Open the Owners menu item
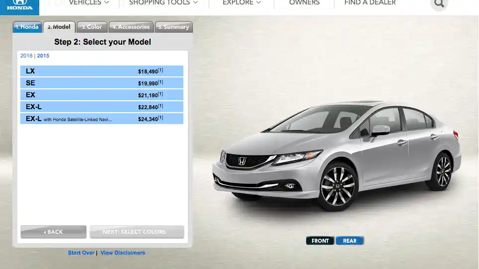 pos(304,3)
